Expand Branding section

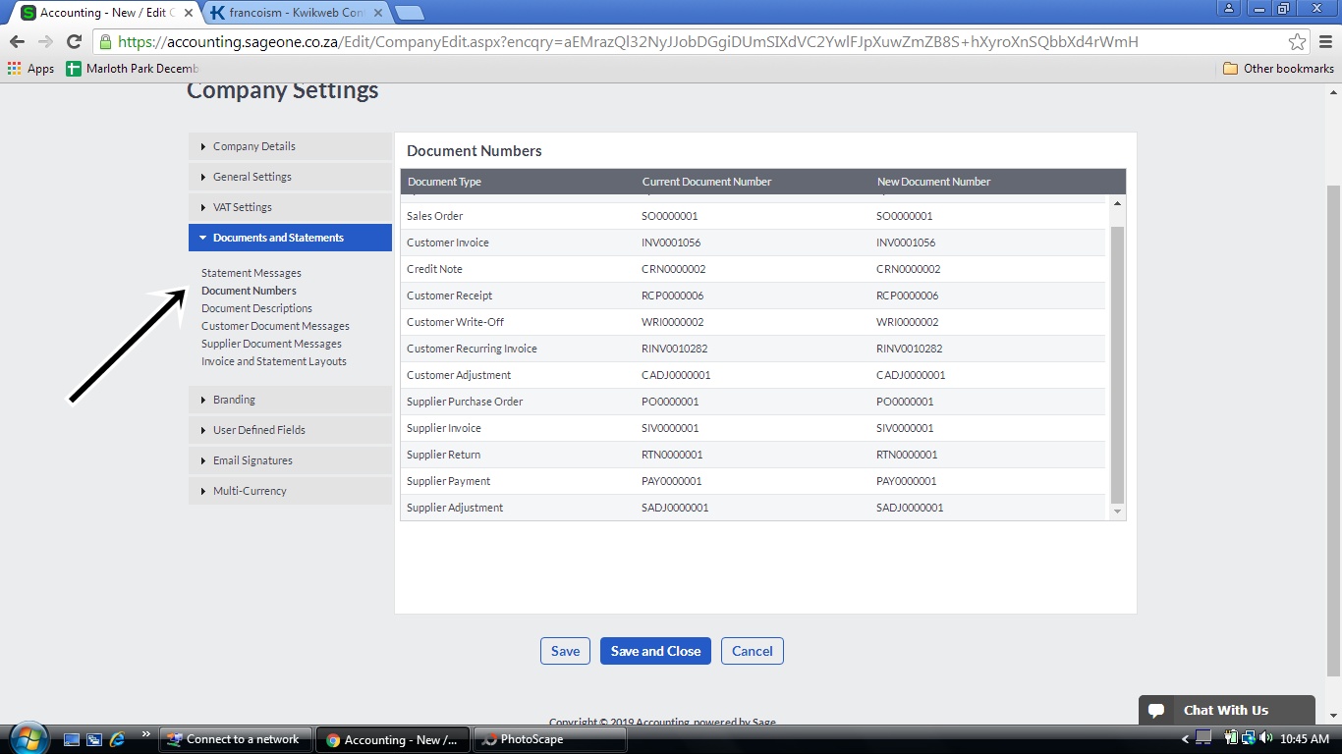290,400
